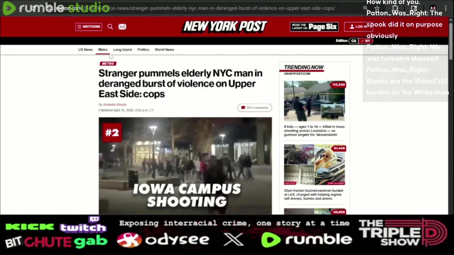Click the red Metro category tag

point(108,63)
